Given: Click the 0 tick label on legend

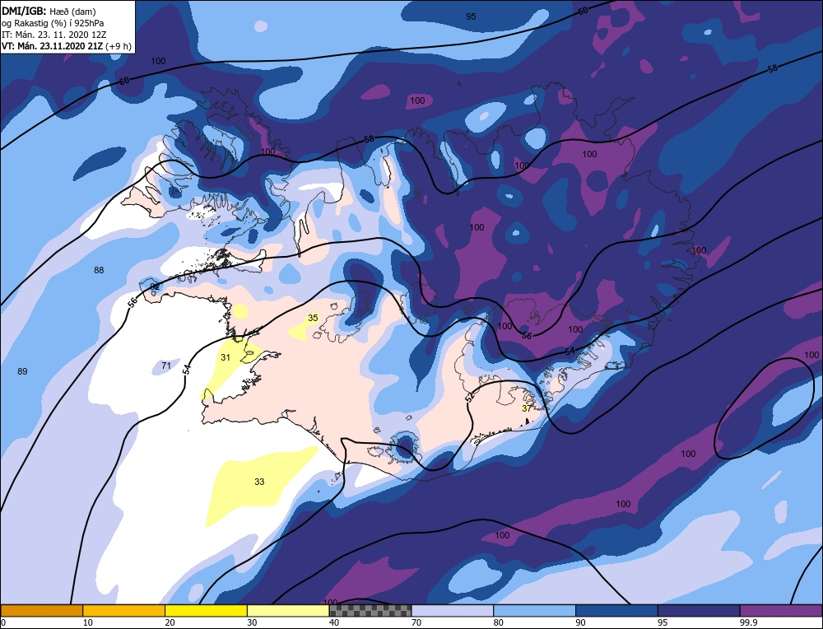Looking at the screenshot, I should 3,622.
